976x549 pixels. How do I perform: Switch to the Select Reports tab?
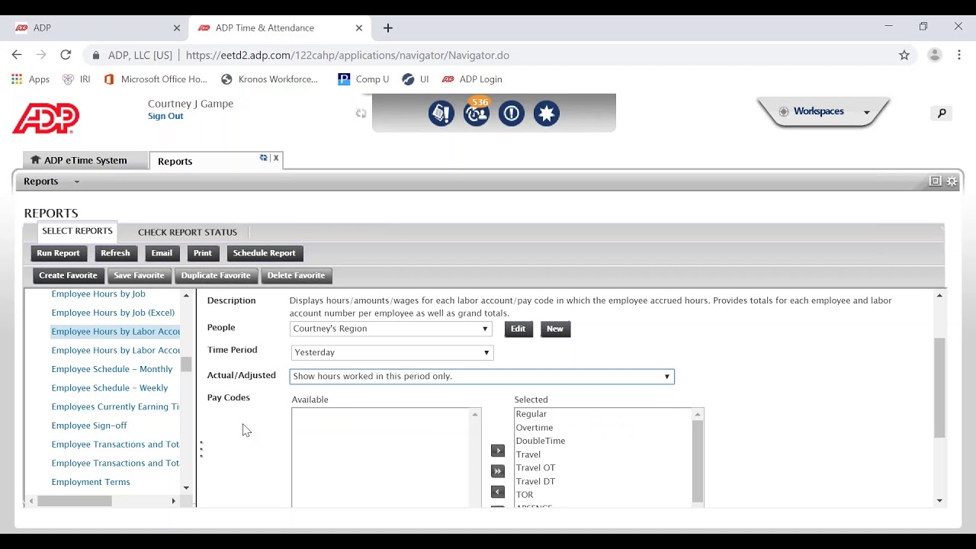point(77,231)
